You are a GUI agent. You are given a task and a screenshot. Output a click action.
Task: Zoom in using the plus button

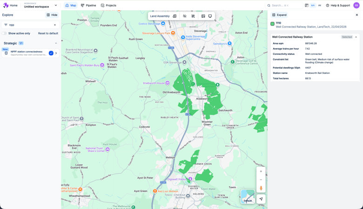click(x=261, y=171)
